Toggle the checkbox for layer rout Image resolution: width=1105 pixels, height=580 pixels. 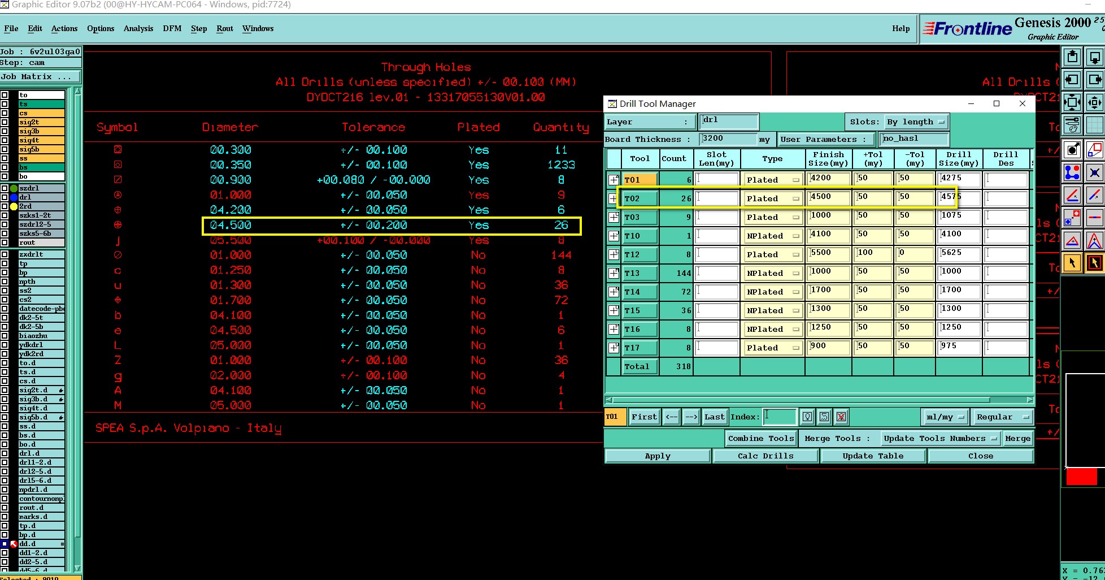(5, 243)
